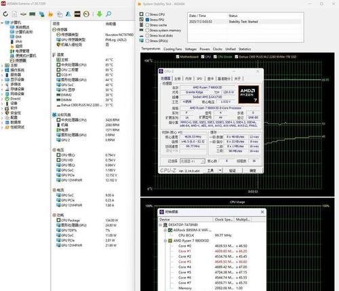Hide the Motherboard line in temperature graph
Image resolution: width=339 pixels, height=291 pixels.
coord(178,57)
